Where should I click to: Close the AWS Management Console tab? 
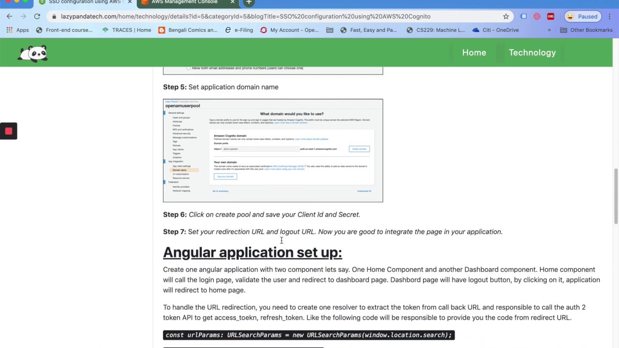click(x=232, y=2)
